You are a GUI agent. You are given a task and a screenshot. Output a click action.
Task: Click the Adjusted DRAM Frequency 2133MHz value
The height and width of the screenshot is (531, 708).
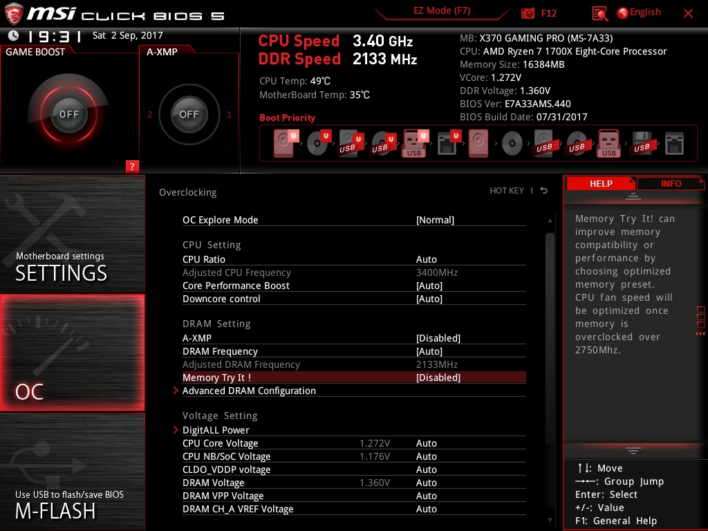coord(437,364)
